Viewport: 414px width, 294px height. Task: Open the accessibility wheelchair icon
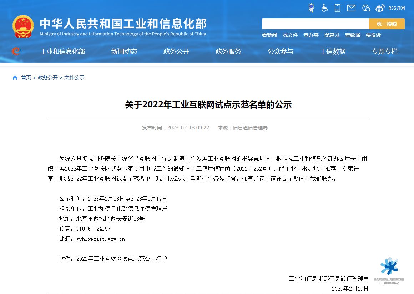coord(324,8)
